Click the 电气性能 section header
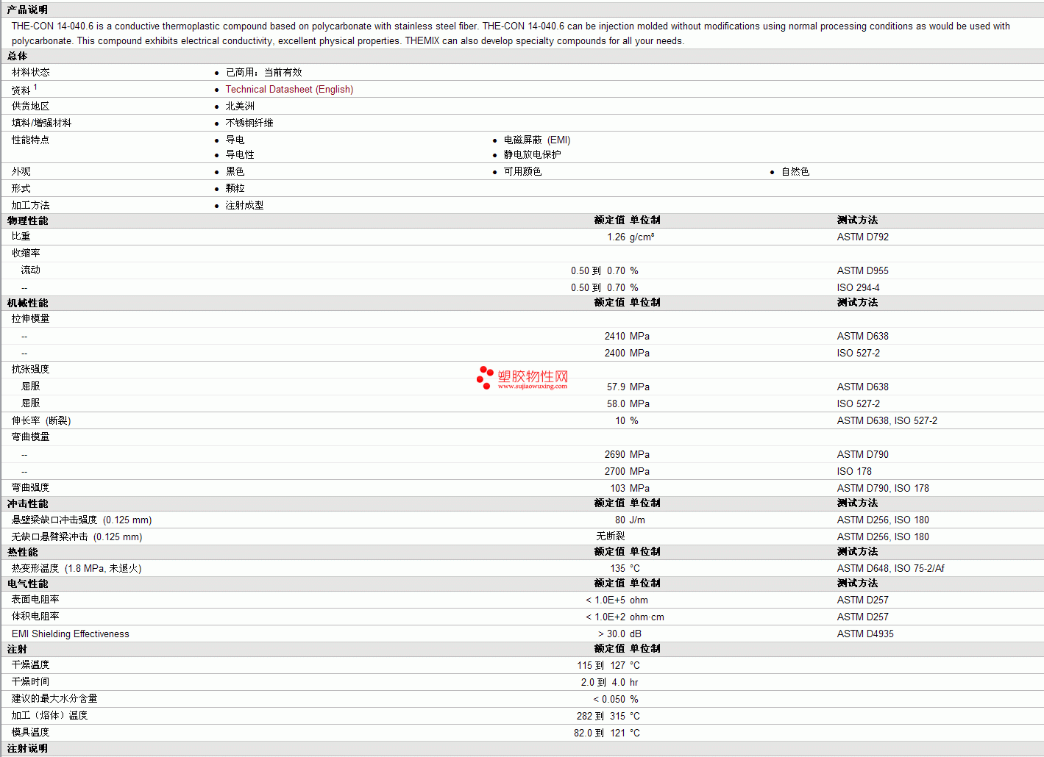The image size is (1044, 757). tap(27, 584)
